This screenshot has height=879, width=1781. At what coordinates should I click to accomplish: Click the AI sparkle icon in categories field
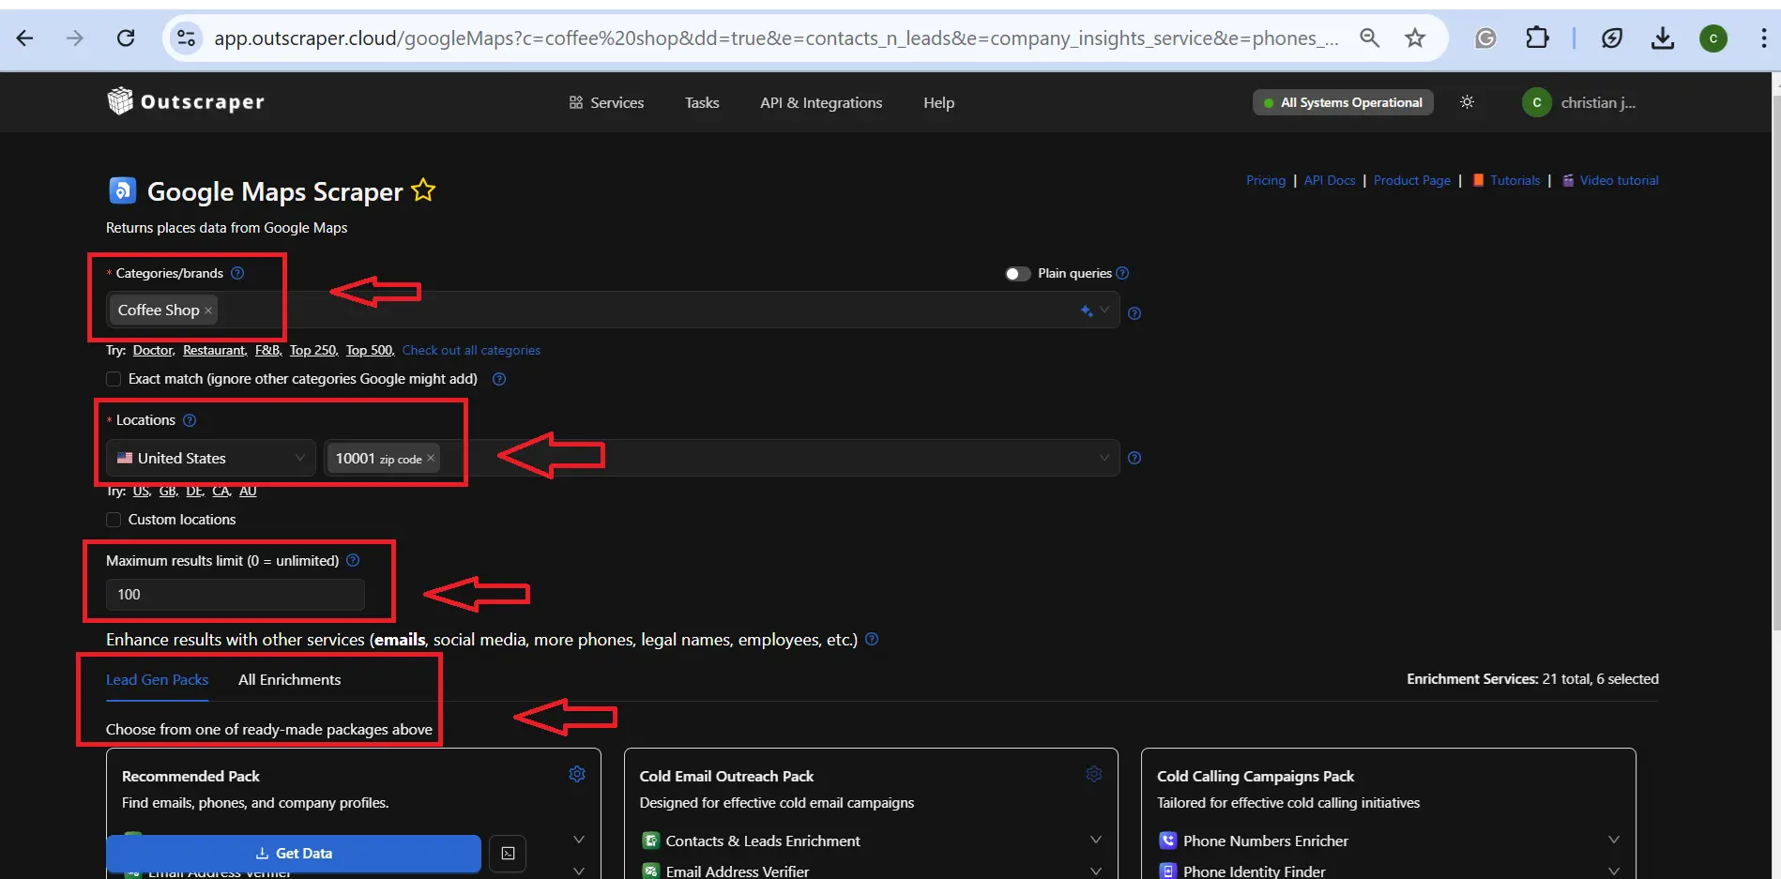[1087, 311]
